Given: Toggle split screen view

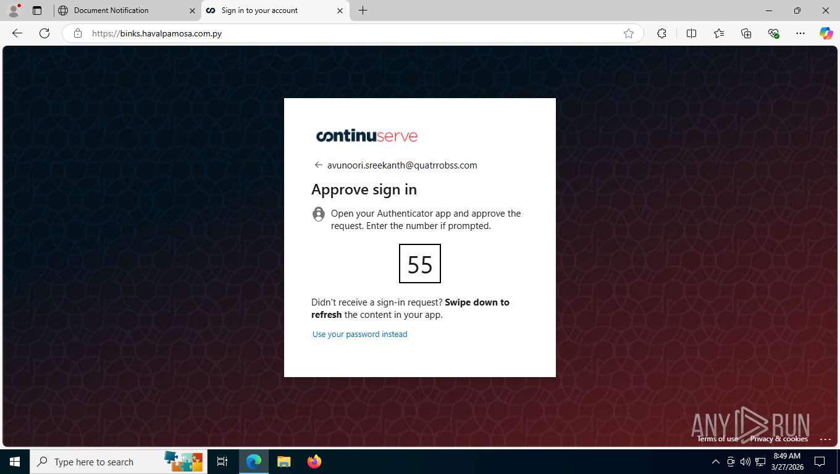Looking at the screenshot, I should pyautogui.click(x=691, y=33).
